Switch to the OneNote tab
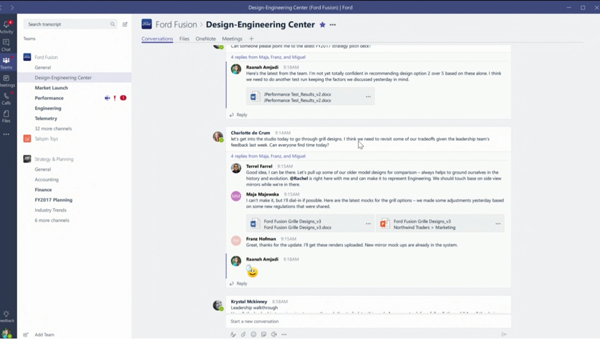600x339 pixels. [x=206, y=39]
